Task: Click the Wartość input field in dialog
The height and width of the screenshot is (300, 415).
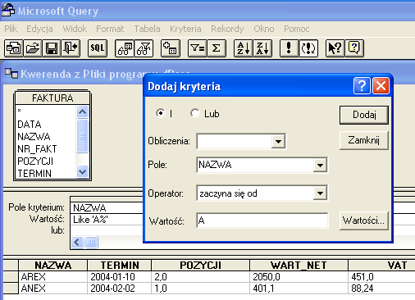Action: (x=262, y=220)
